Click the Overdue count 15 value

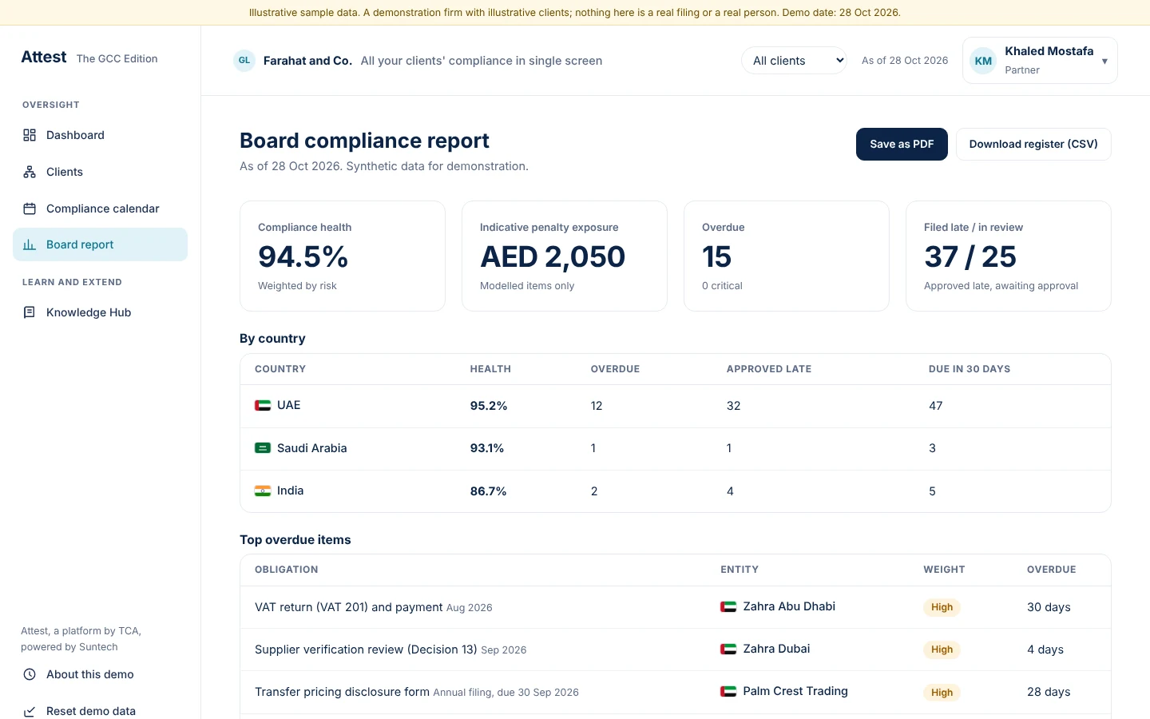coord(716,256)
